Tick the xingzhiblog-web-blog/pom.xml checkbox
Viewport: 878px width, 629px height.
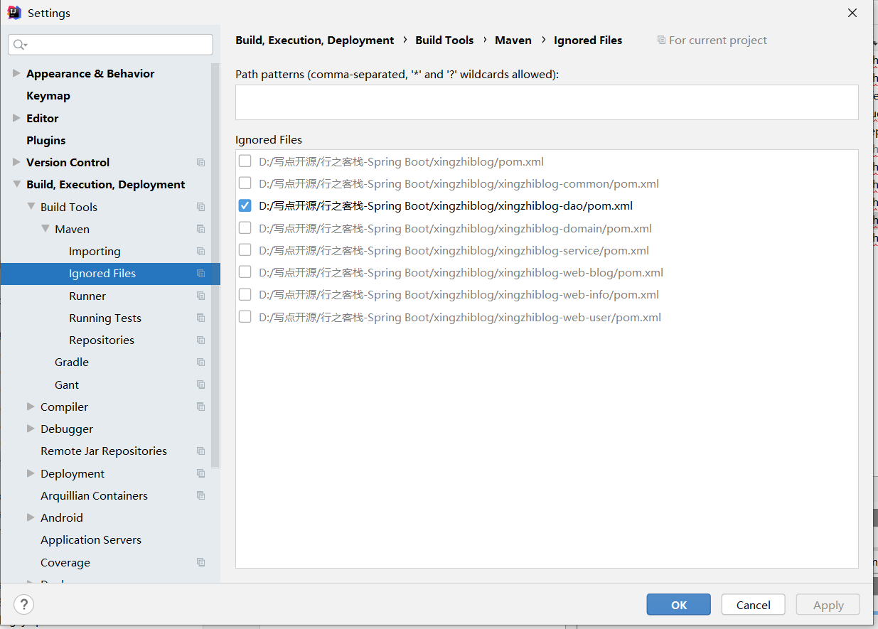245,272
